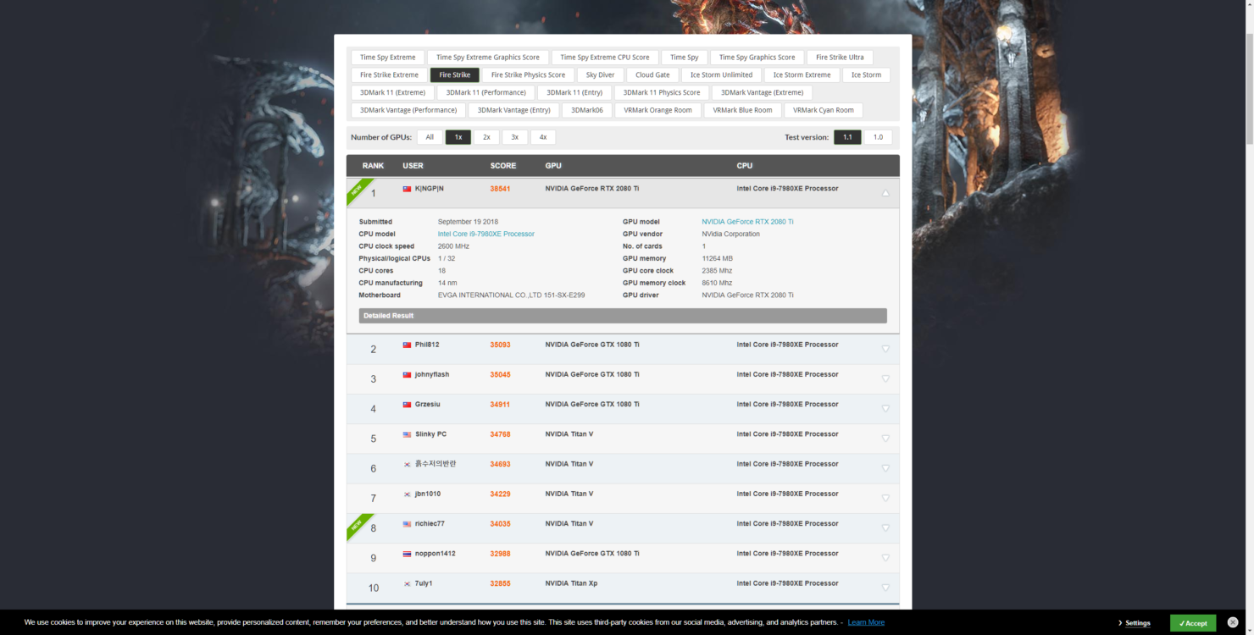Expand the Phil812 result row
Viewport: 1254px width, 635px height.
885,349
